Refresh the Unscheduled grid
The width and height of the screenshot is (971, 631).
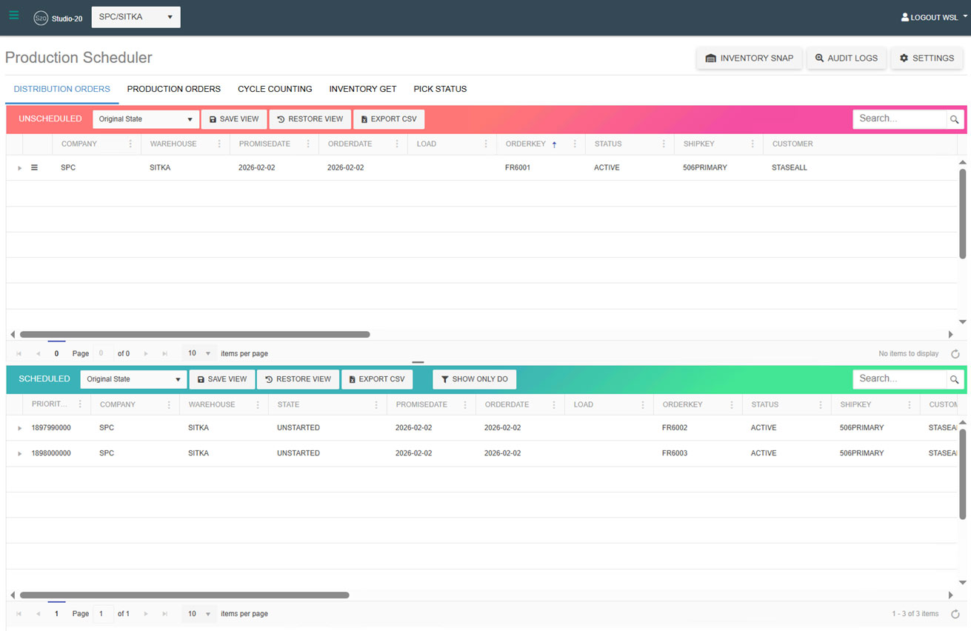pyautogui.click(x=955, y=354)
